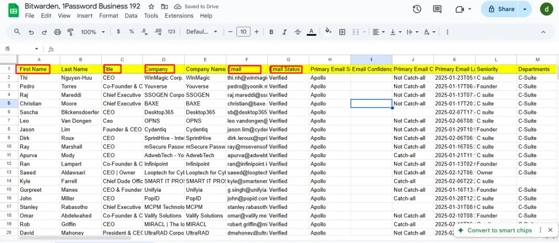Open text color picker

tap(311, 32)
